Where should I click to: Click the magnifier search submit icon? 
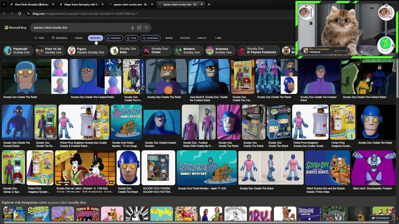pyautogui.click(x=146, y=28)
